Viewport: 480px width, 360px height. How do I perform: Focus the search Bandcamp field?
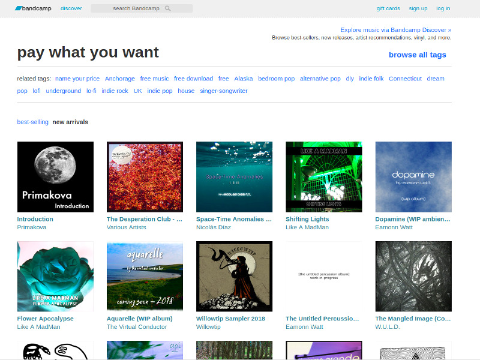click(x=142, y=8)
